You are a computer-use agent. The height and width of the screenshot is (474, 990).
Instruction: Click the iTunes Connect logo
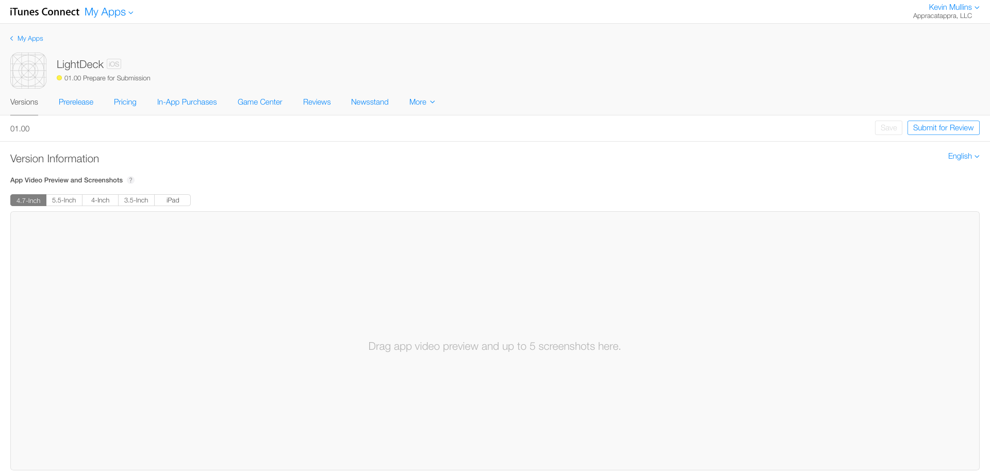(44, 11)
